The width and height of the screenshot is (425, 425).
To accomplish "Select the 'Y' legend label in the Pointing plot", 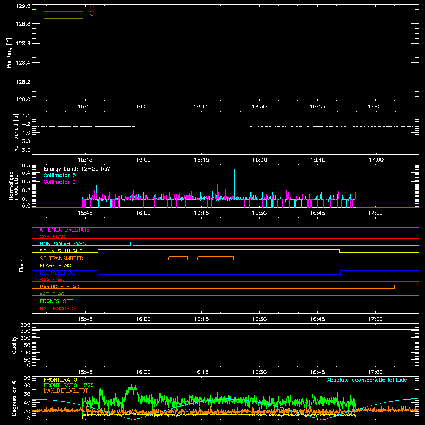I will click(92, 16).
